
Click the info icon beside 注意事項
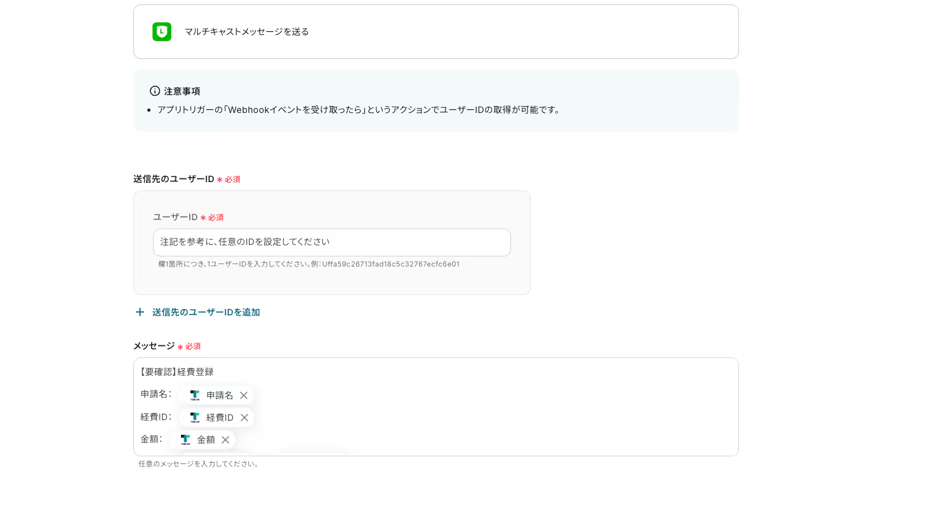click(x=155, y=91)
